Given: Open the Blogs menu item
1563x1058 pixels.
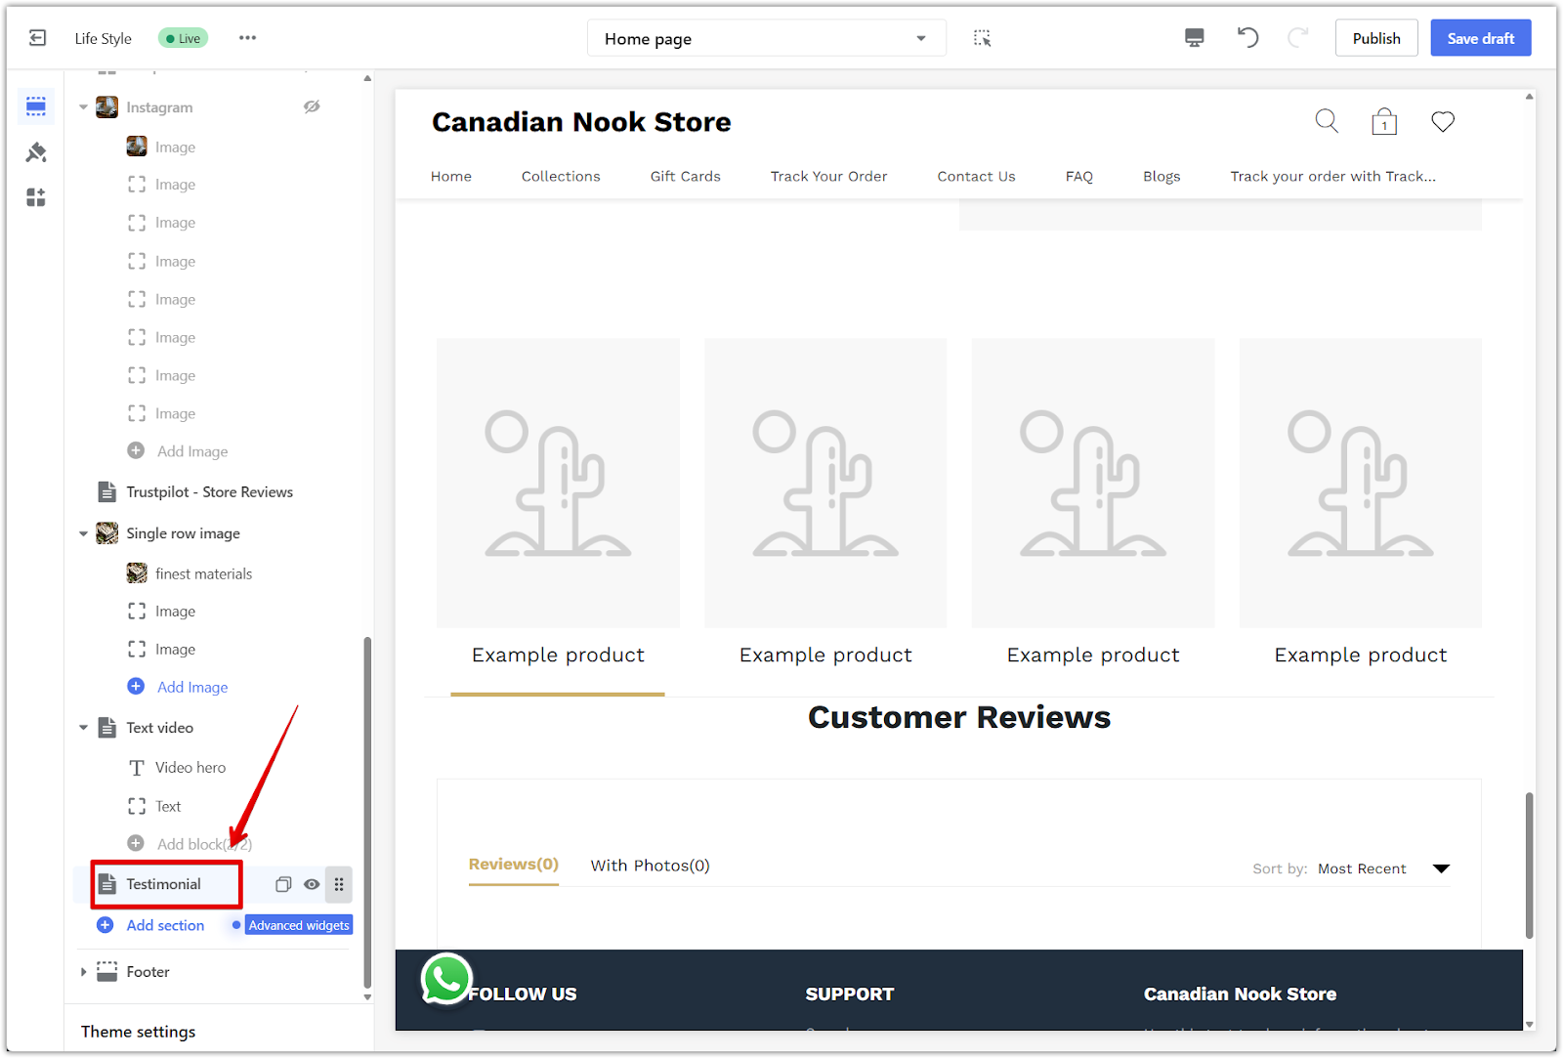Looking at the screenshot, I should pos(1162,177).
